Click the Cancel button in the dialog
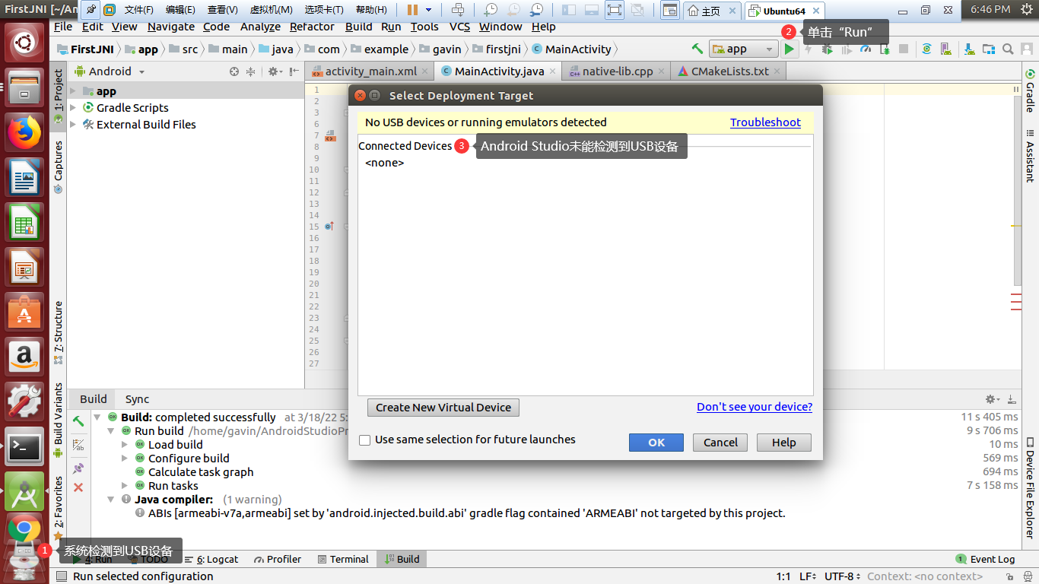The width and height of the screenshot is (1039, 584). click(x=720, y=443)
